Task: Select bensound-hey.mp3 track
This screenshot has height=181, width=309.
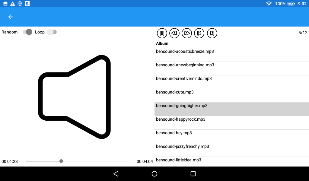Action: coord(232,136)
